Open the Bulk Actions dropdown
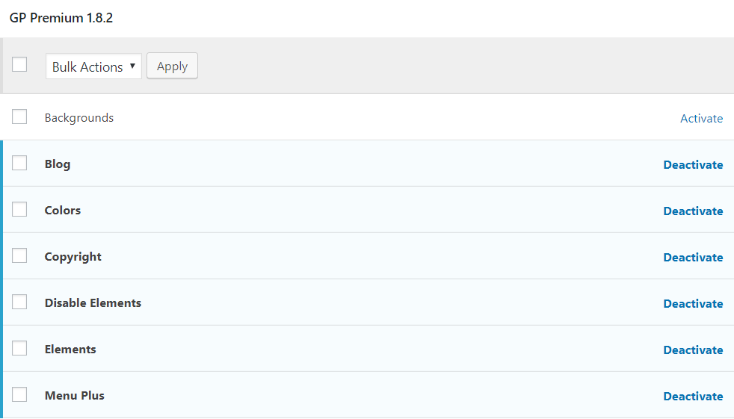The image size is (734, 419). coord(93,66)
